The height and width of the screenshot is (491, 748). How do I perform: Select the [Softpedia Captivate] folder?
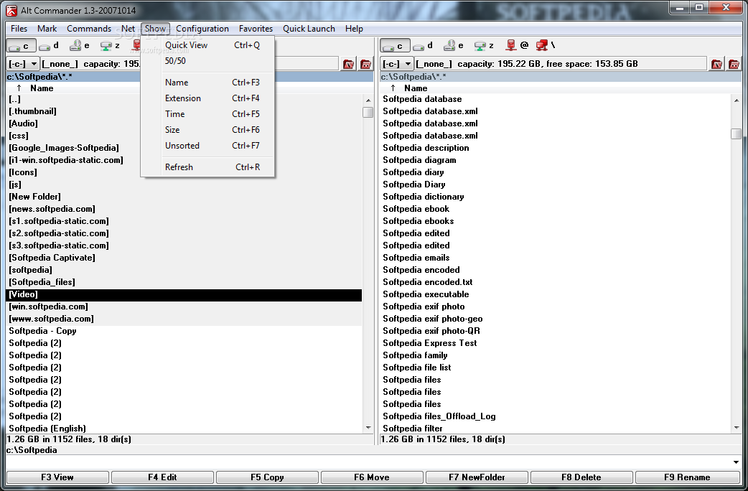coord(184,258)
